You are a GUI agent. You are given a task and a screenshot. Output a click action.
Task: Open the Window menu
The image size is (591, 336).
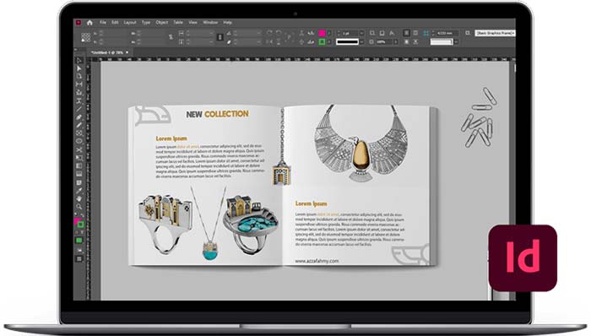coord(210,23)
